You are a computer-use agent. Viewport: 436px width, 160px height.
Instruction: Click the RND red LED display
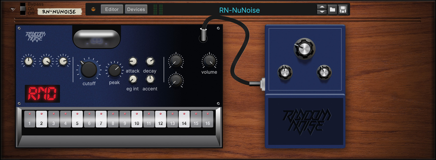[x=42, y=93]
